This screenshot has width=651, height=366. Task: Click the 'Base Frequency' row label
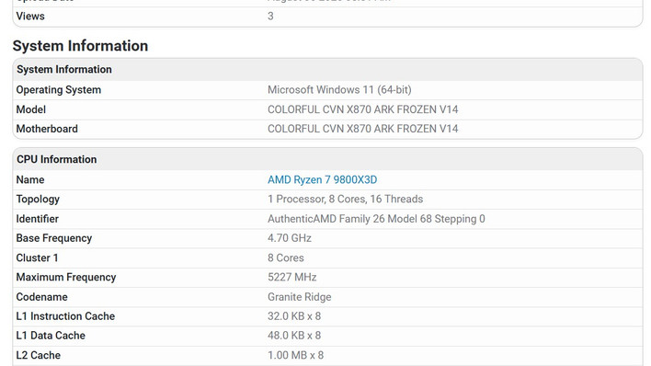pos(54,238)
